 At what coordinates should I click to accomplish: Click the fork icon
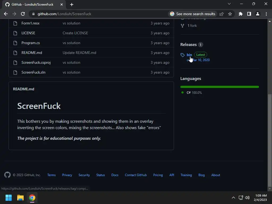coord(182,26)
